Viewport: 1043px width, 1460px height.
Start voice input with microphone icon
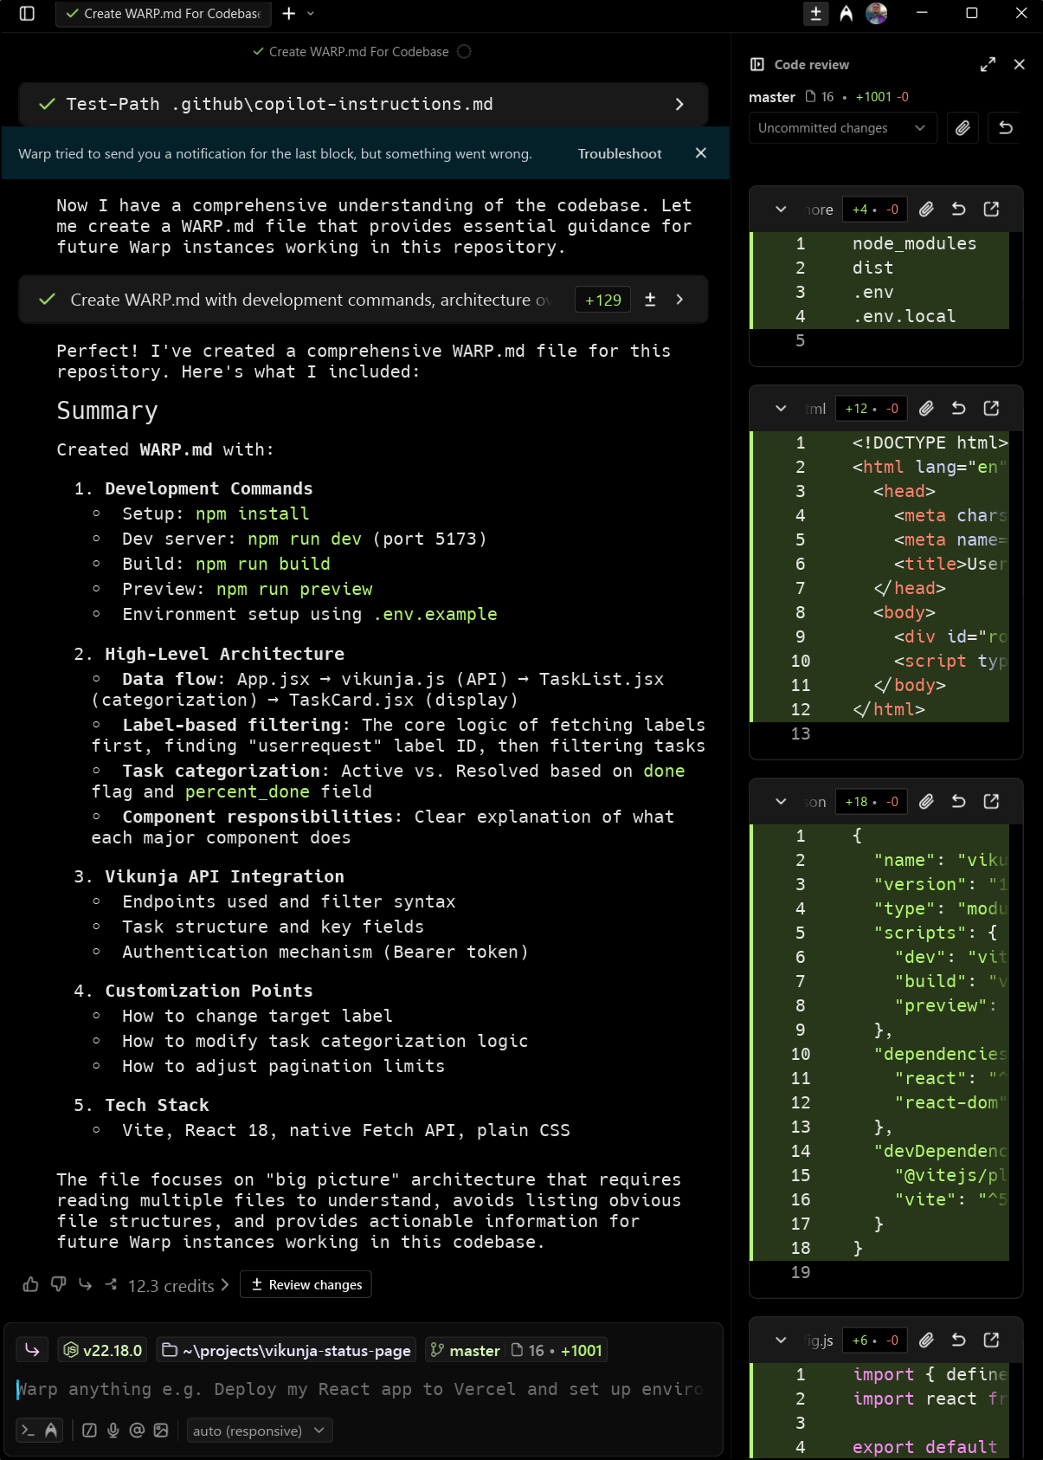(x=113, y=1430)
